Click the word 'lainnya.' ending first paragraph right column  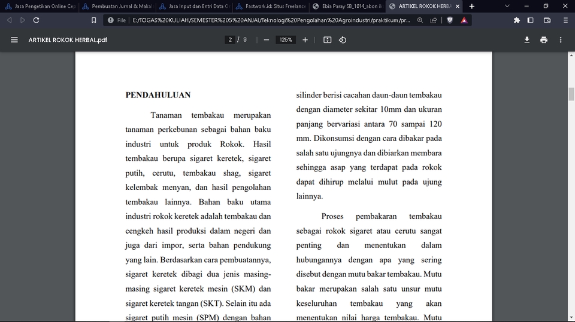310,197
